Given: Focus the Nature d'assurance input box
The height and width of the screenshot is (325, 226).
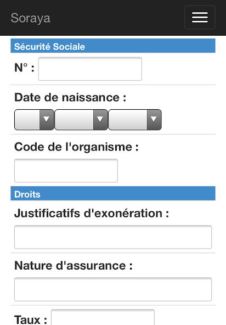Looking at the screenshot, I should (113, 289).
